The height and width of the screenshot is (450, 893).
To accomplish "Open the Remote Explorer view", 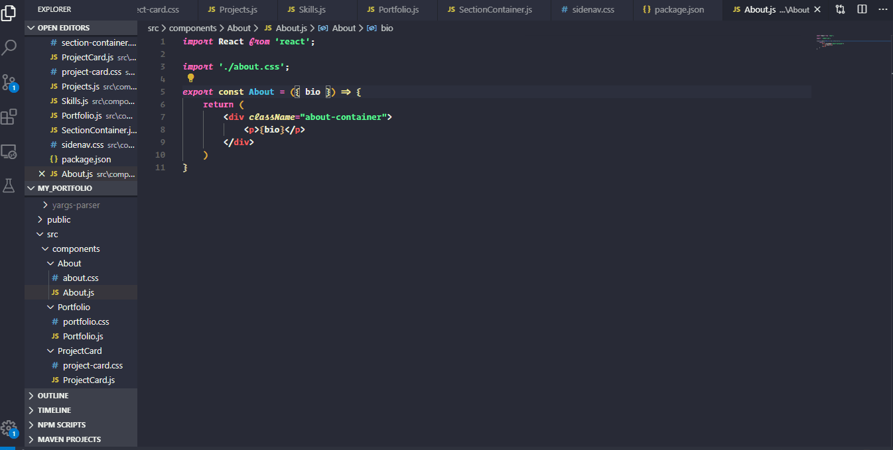I will [9, 151].
